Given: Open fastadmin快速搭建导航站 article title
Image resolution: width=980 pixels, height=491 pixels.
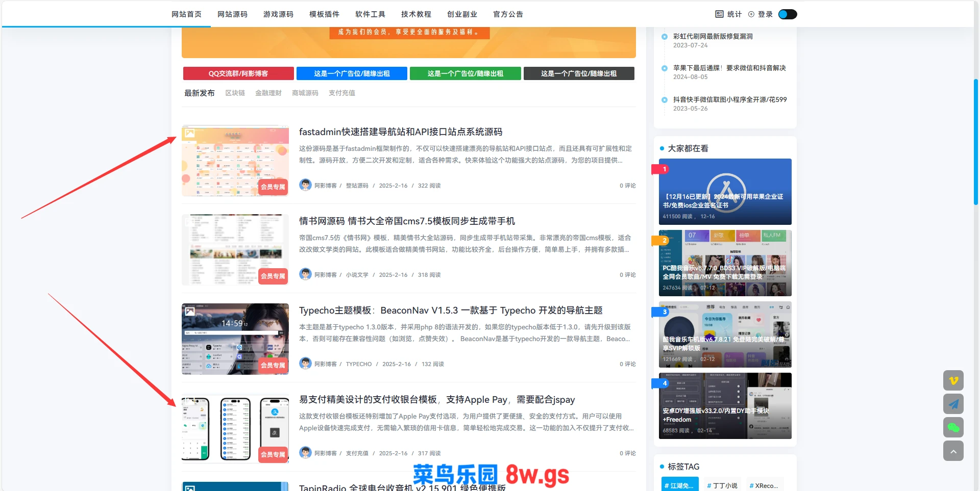Looking at the screenshot, I should click(x=401, y=132).
